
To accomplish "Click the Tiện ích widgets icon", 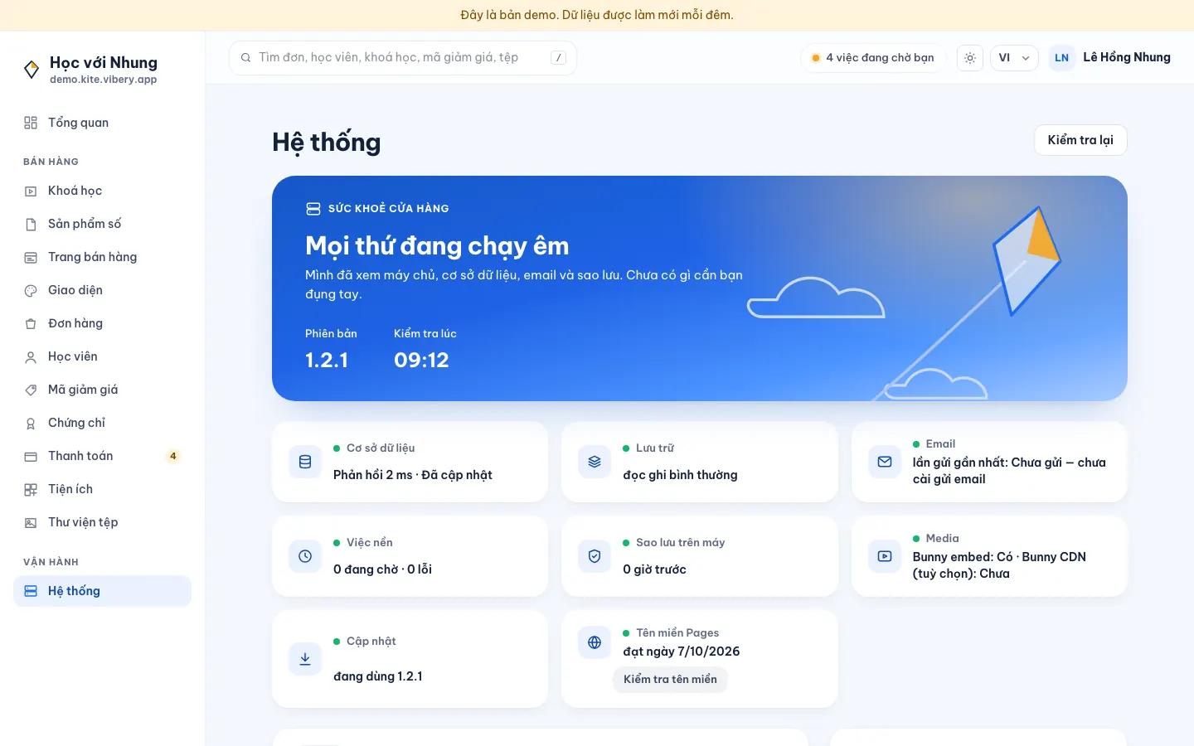I will (x=31, y=489).
